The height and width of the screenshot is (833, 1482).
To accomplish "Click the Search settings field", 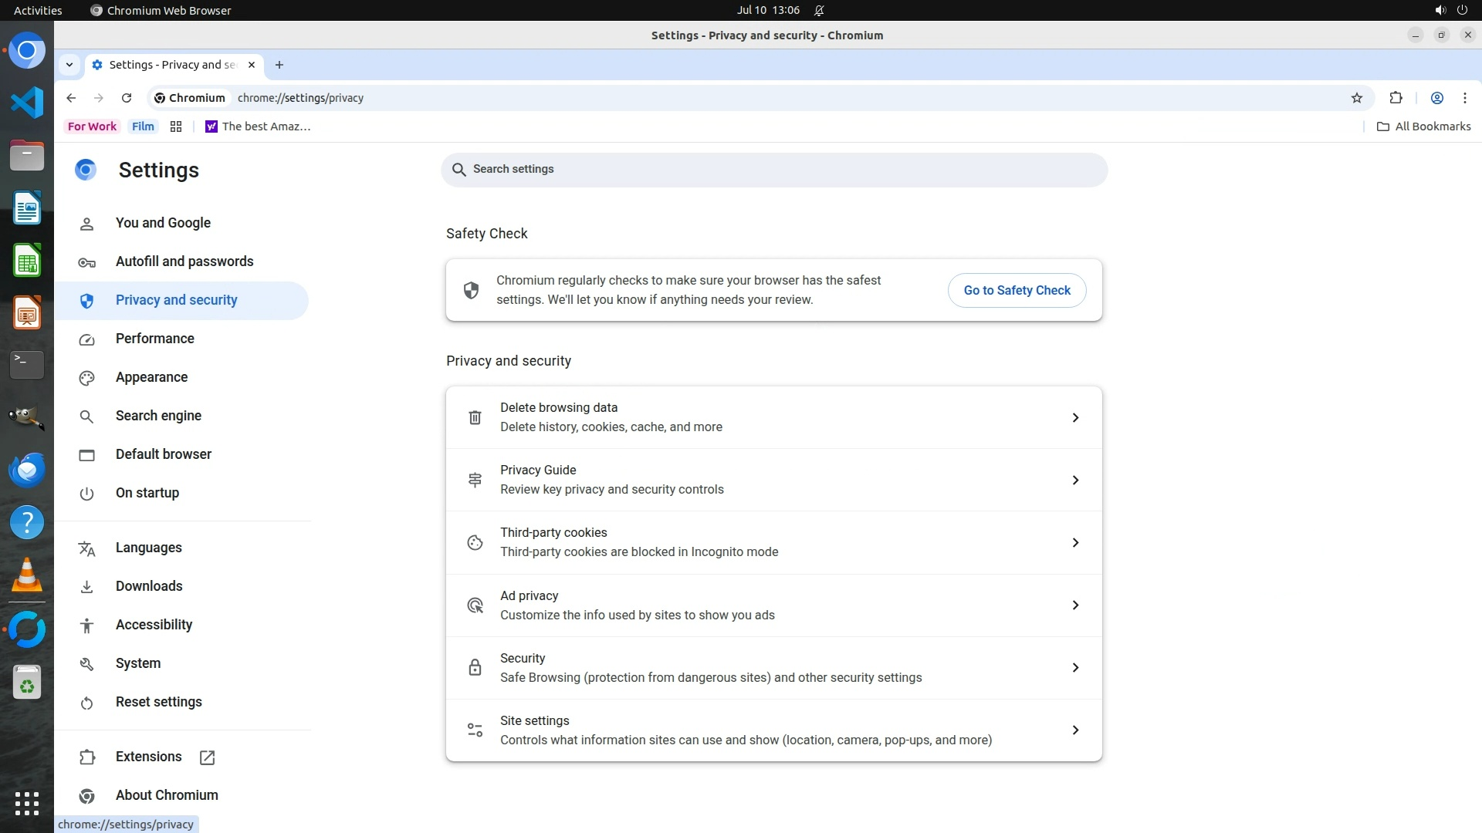I will (773, 169).
